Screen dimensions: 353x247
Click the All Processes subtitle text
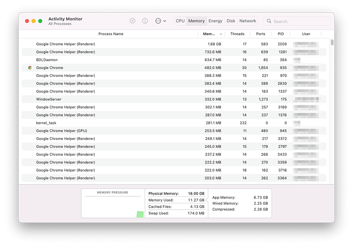60,24
